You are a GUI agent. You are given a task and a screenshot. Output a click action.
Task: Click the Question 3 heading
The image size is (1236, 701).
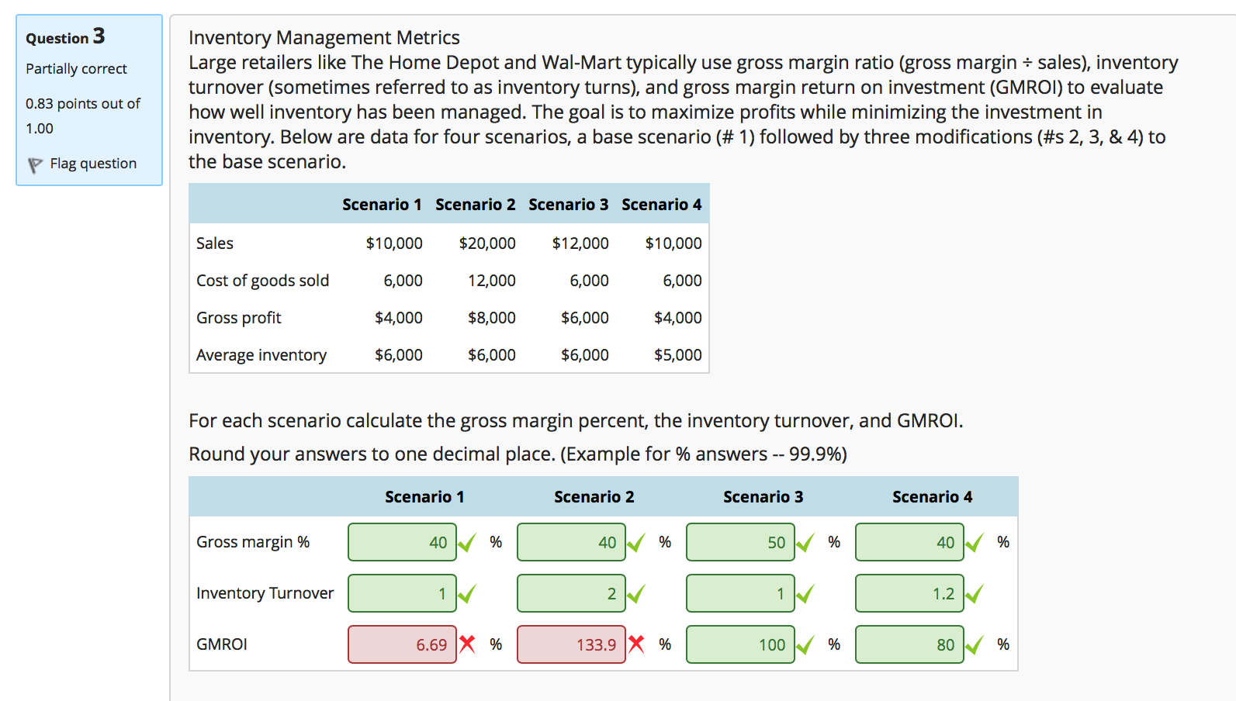(x=64, y=36)
